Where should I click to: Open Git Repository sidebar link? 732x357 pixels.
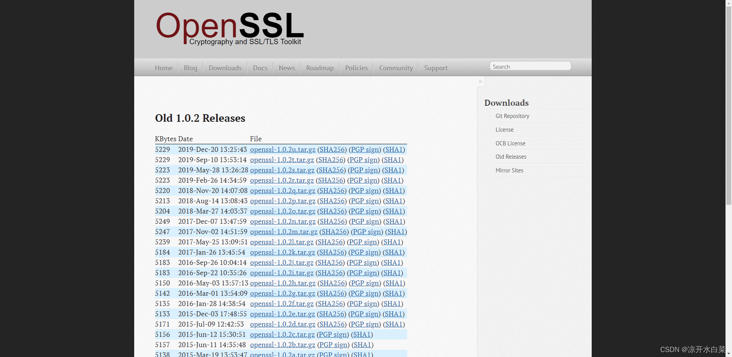(x=512, y=116)
